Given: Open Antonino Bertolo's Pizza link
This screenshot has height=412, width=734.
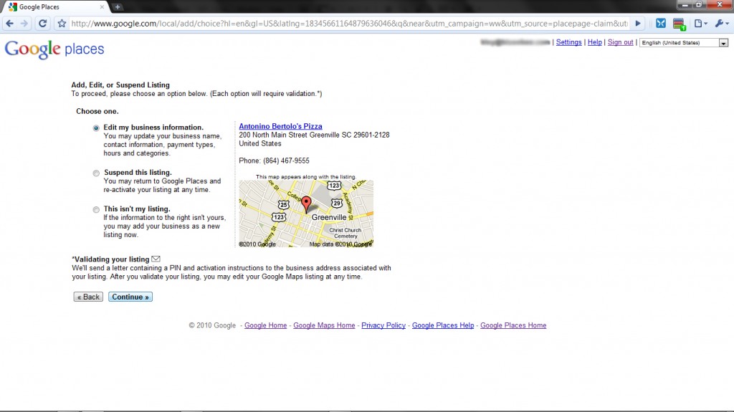Looking at the screenshot, I should point(280,126).
